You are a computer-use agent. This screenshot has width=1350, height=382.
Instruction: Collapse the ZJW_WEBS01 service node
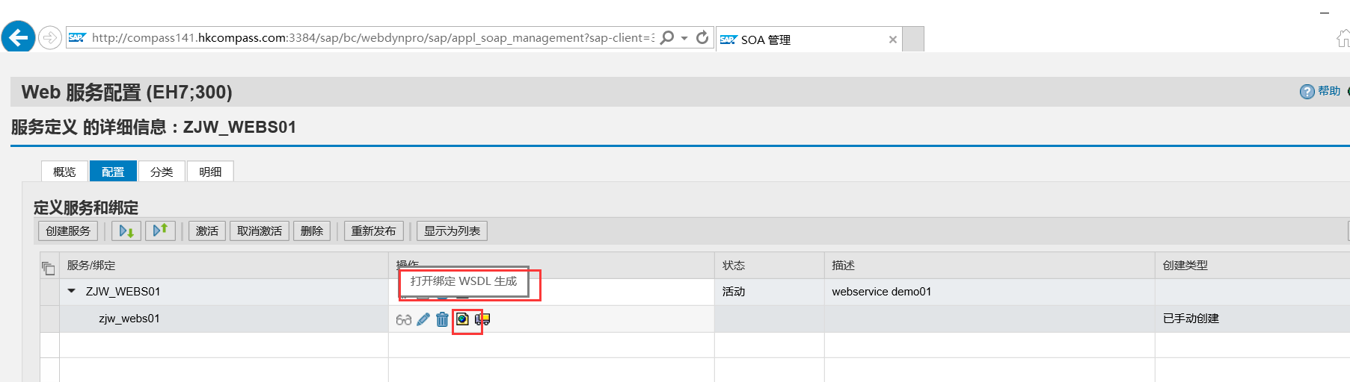[72, 291]
